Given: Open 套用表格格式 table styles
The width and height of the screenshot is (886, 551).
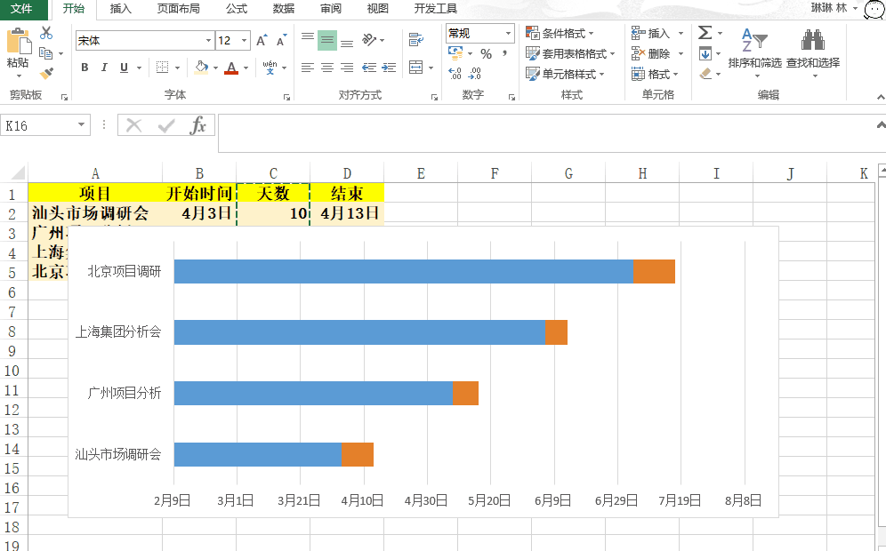Looking at the screenshot, I should (570, 53).
